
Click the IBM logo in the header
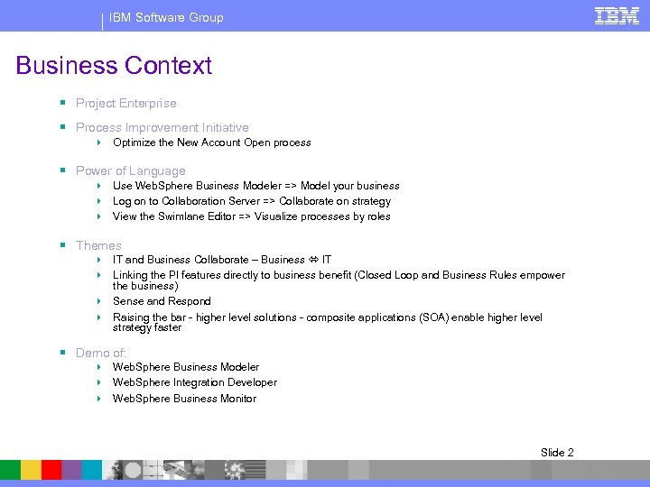point(617,16)
